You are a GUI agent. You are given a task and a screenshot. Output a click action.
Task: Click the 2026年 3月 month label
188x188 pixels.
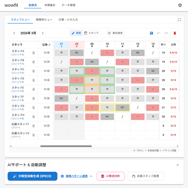tap(28, 33)
